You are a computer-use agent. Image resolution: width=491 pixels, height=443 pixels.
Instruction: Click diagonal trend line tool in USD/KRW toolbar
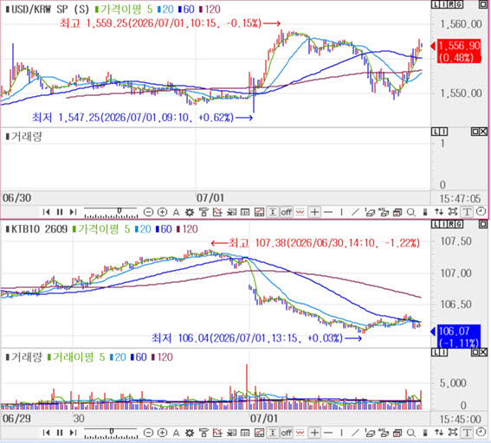[355, 213]
